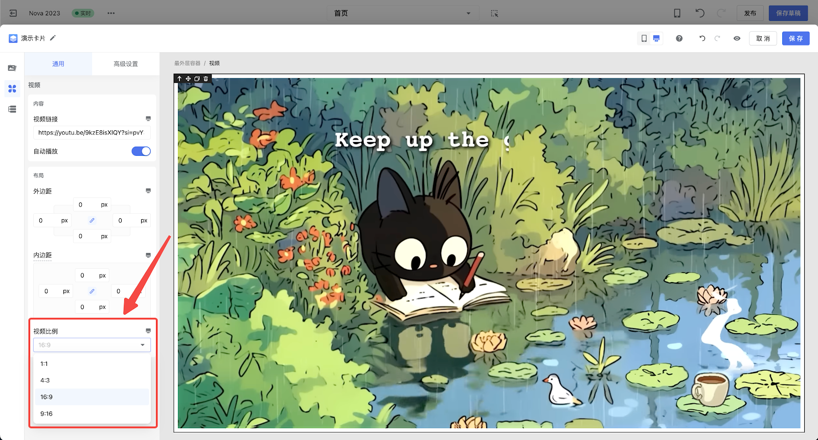Click the bottom 内边距 value field
The height and width of the screenshot is (440, 818).
point(92,307)
